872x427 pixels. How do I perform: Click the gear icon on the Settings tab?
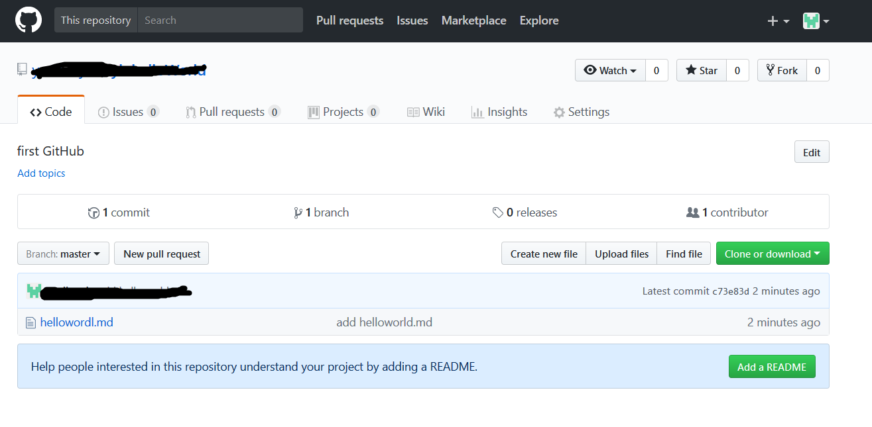pyautogui.click(x=559, y=113)
